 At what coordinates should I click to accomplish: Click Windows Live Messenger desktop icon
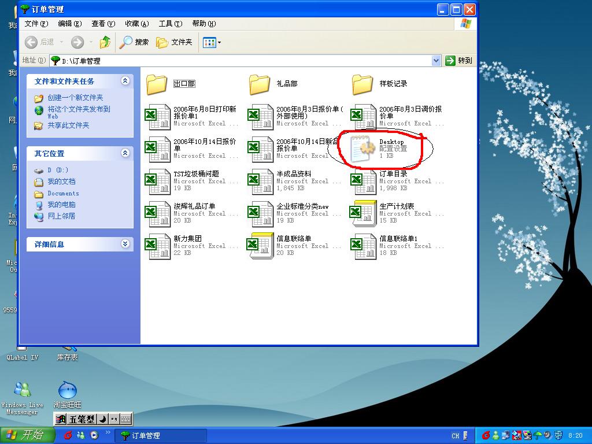(x=23, y=398)
